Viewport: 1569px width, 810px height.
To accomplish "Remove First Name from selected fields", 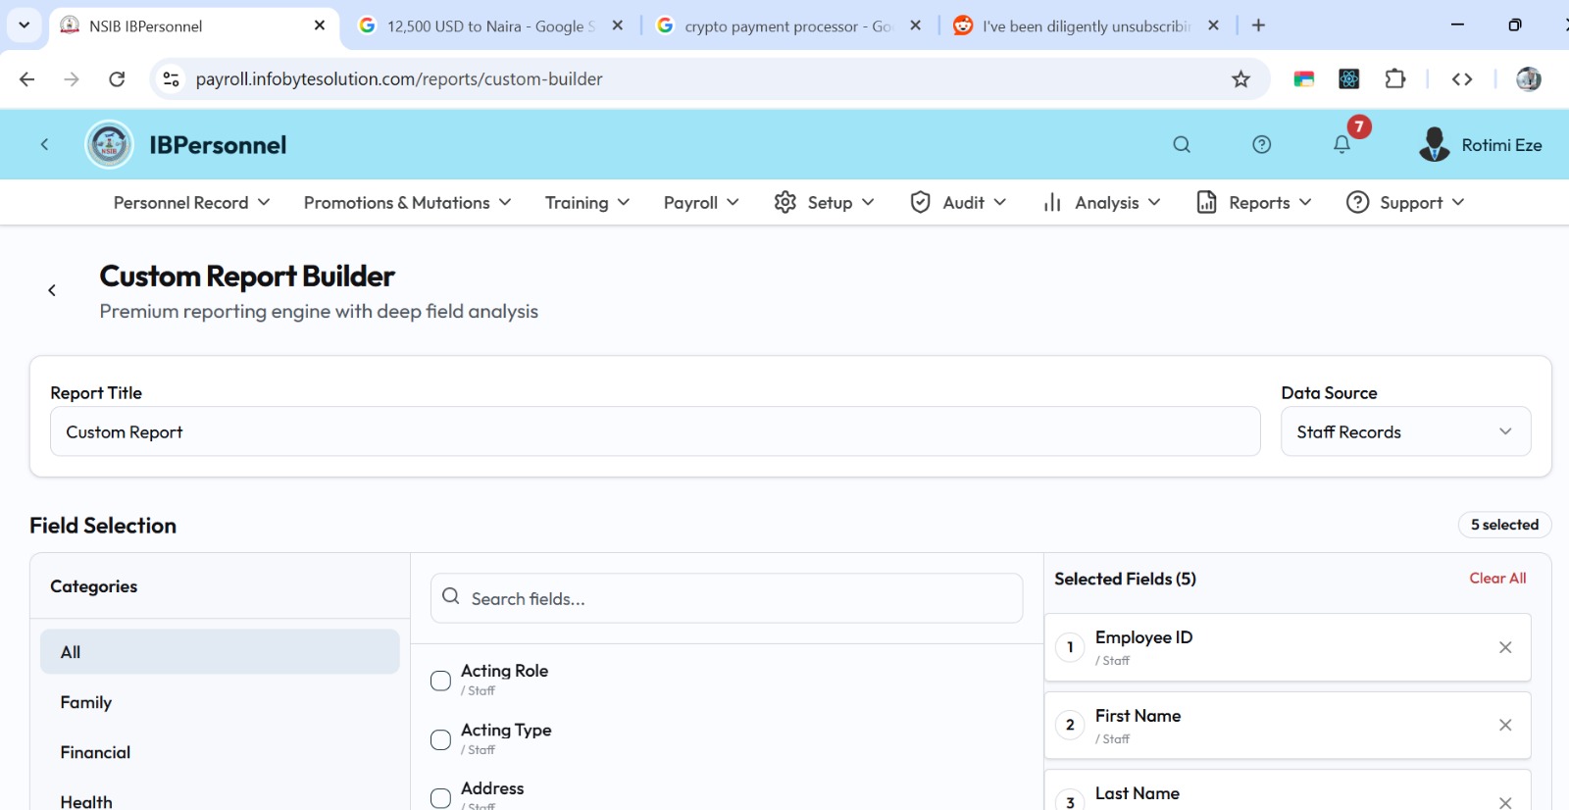I will (x=1505, y=725).
